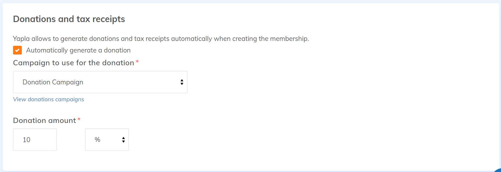
Task: Click the % symbol in the unit selector
Action: (97, 140)
